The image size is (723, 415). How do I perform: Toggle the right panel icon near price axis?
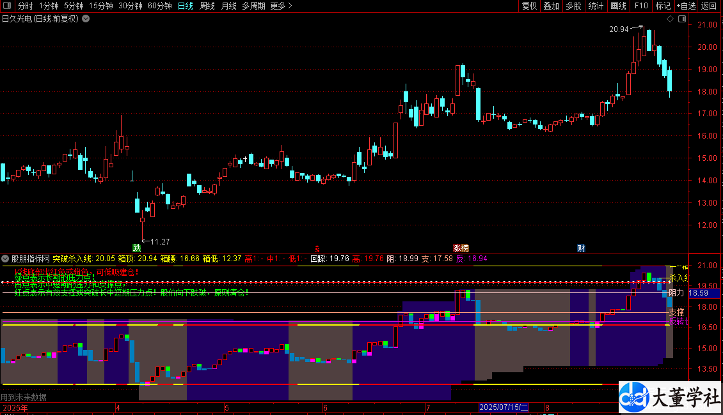(683, 19)
